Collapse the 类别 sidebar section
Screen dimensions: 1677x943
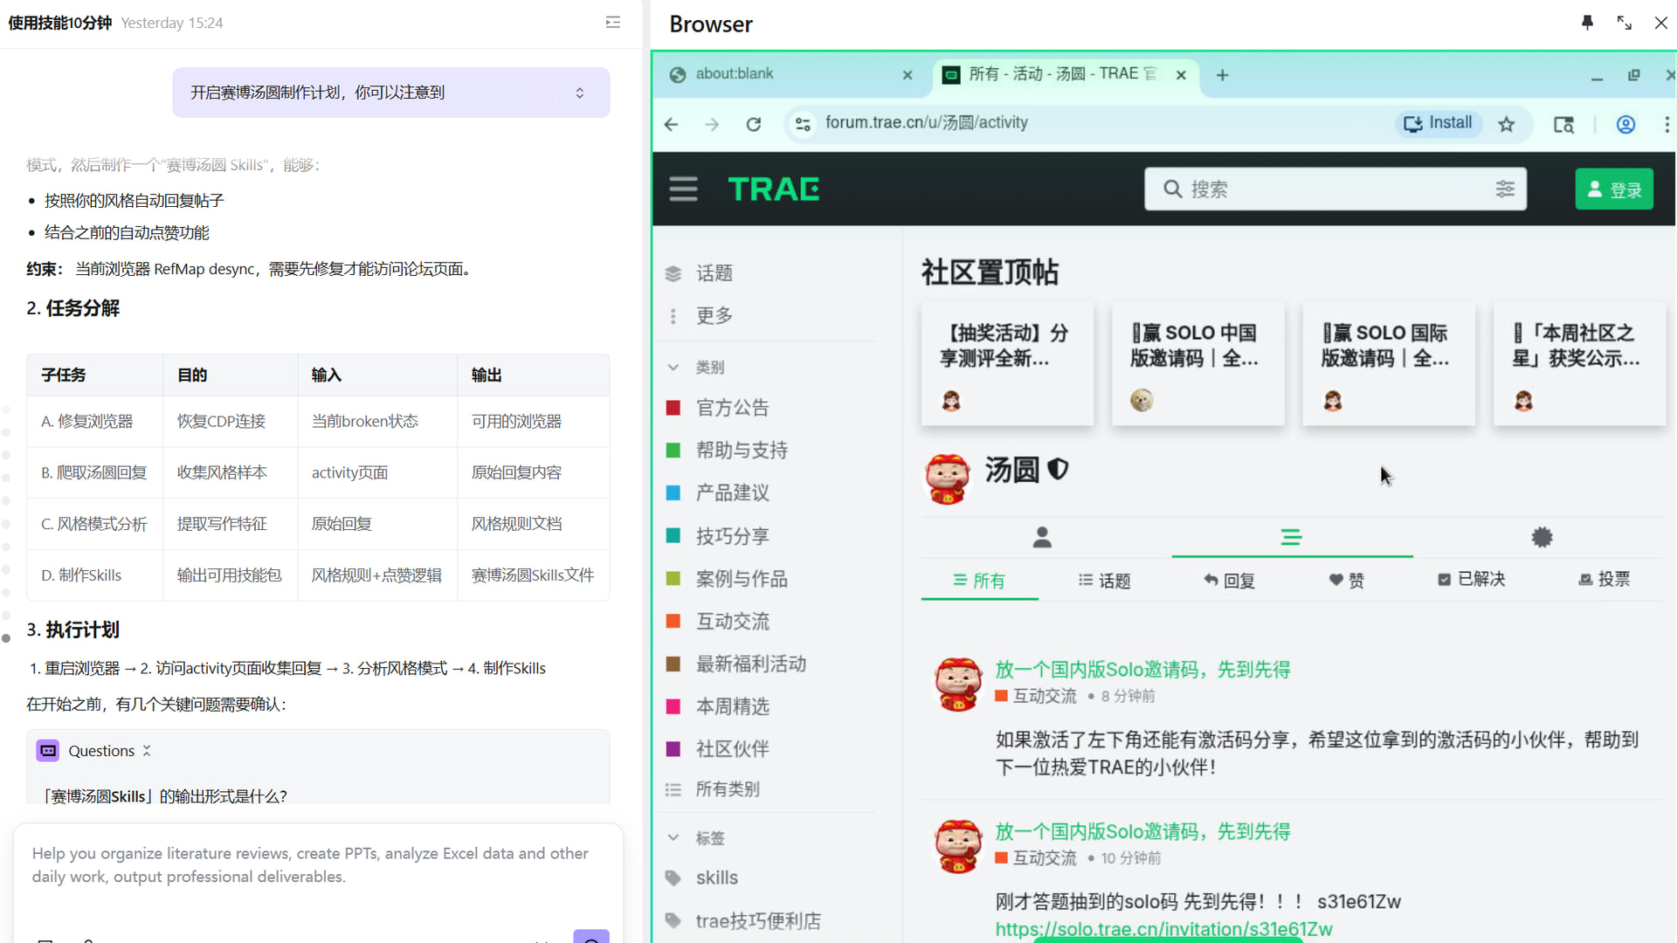(673, 368)
